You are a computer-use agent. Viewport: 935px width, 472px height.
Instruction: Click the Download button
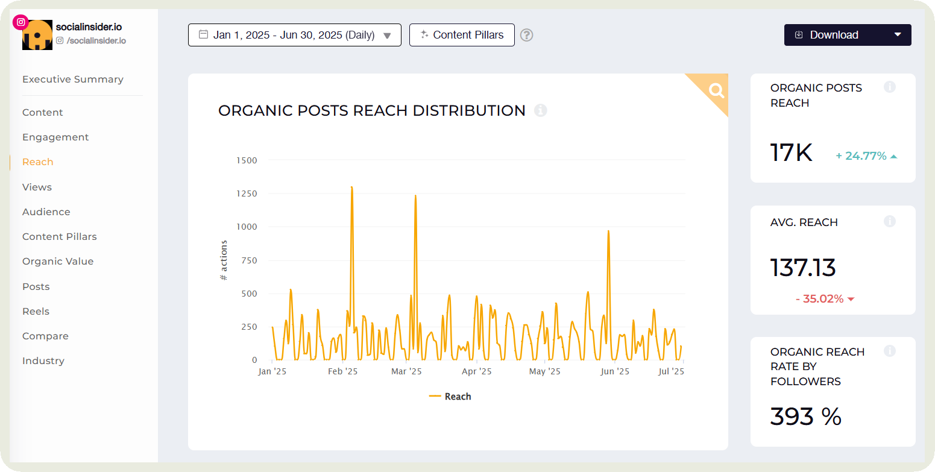pos(834,35)
